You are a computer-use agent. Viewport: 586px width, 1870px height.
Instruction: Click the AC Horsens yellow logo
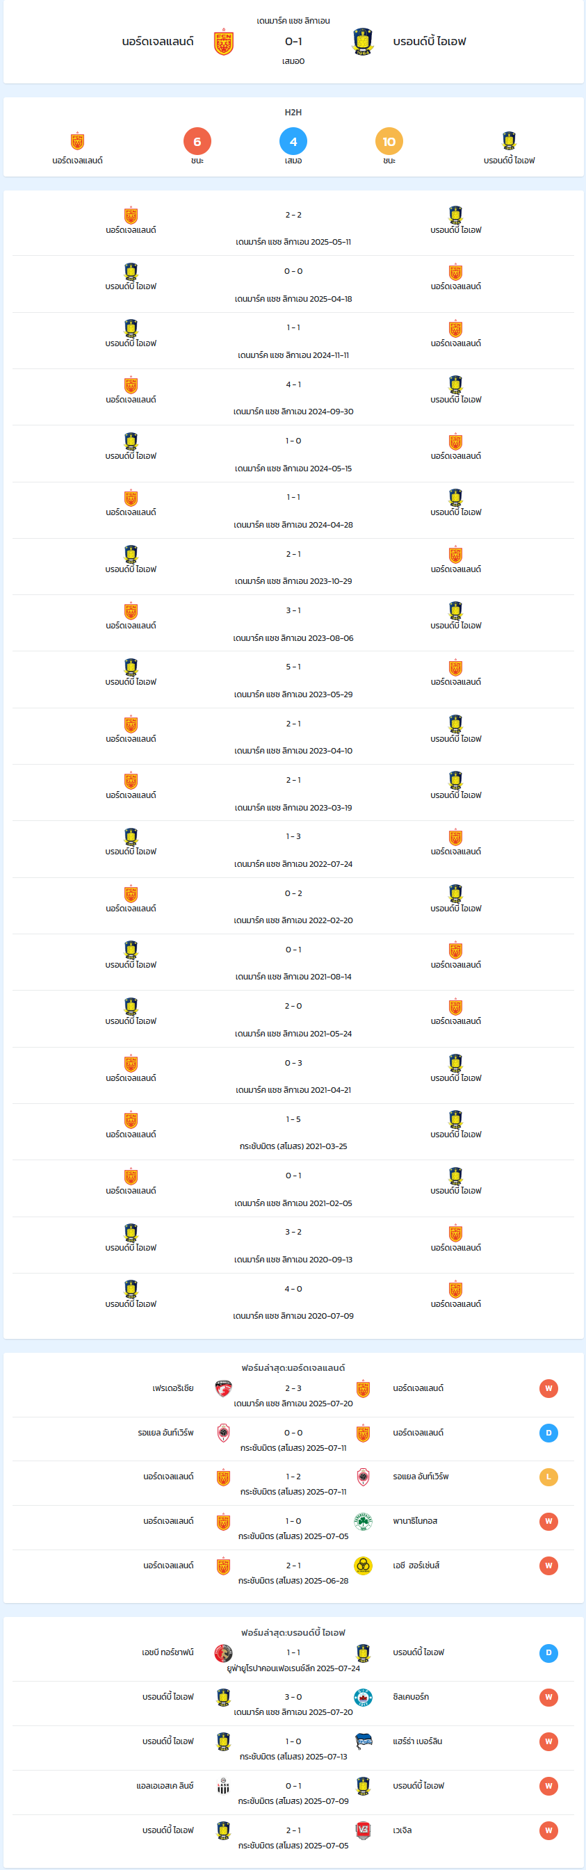pyautogui.click(x=363, y=1566)
